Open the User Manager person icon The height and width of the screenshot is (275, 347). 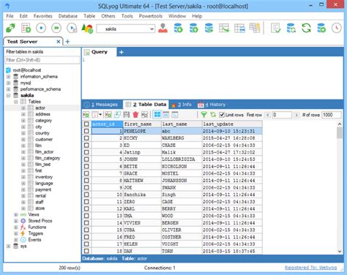pyautogui.click(x=163, y=28)
